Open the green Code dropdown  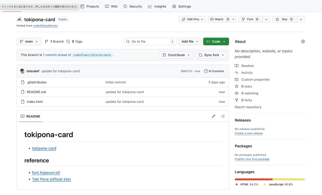216,41
